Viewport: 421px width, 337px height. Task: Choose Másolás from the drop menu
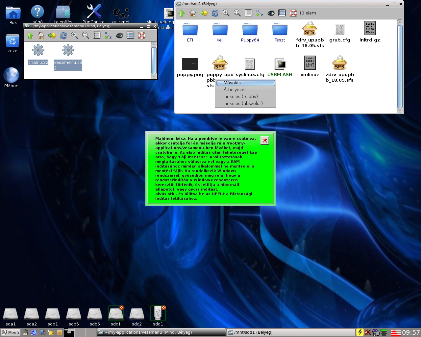click(245, 83)
